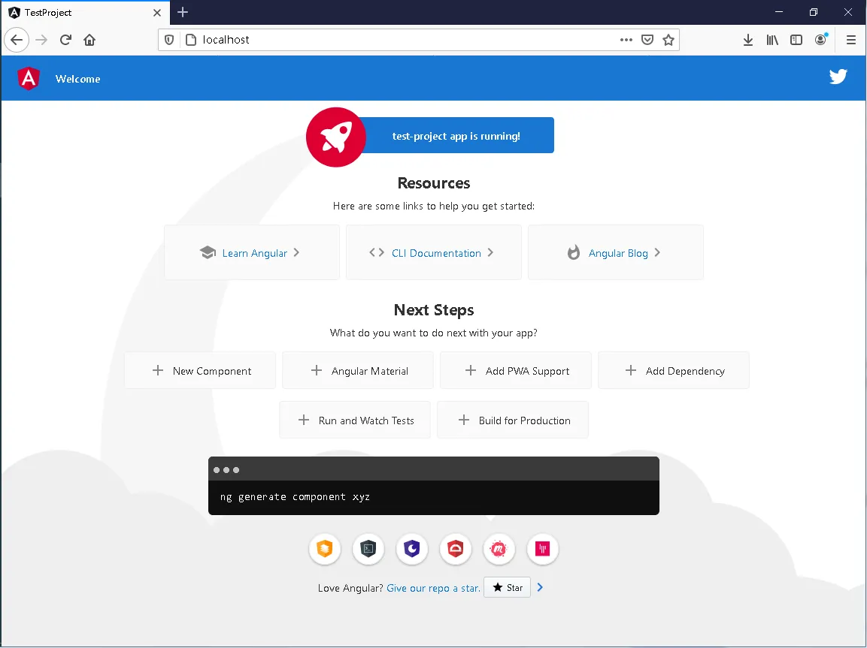Select the Build for Production card
The image size is (867, 648).
(513, 420)
